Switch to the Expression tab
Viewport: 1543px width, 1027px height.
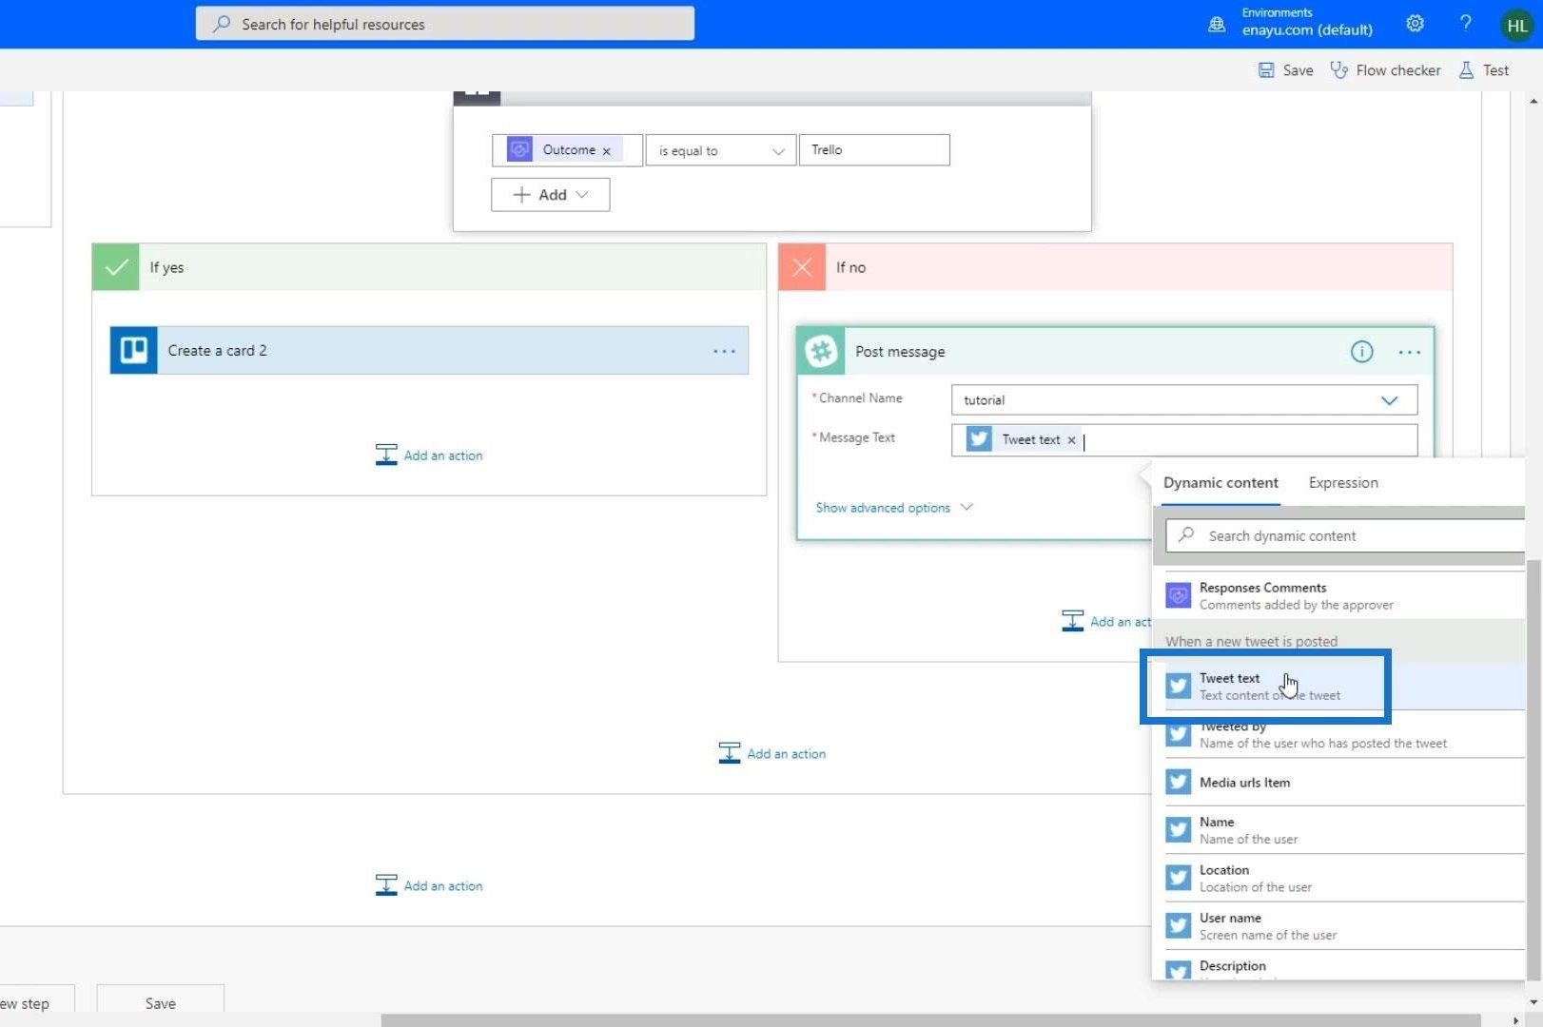1343,483
